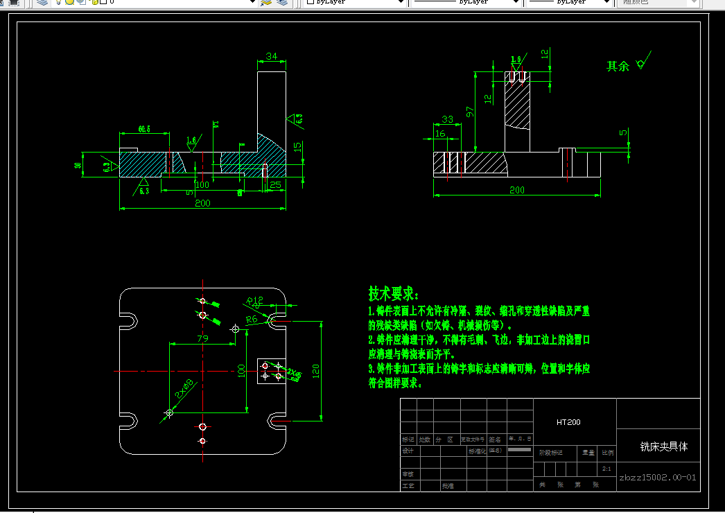
Task: Expand the layer 0 dropdown list
Action: tap(252, 2)
